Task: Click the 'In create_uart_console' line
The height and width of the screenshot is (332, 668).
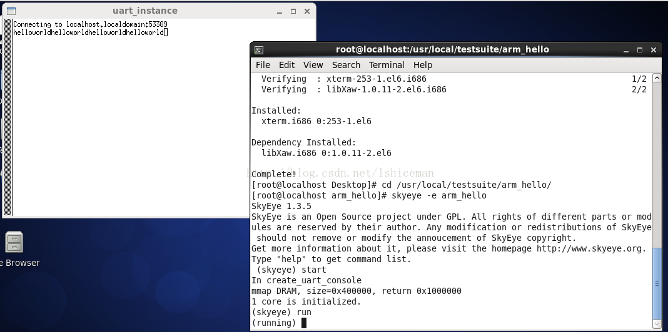Action: 306,281
